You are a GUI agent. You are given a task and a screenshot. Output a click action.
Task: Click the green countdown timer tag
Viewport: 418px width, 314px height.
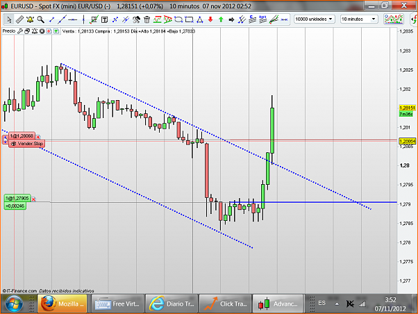coord(406,114)
